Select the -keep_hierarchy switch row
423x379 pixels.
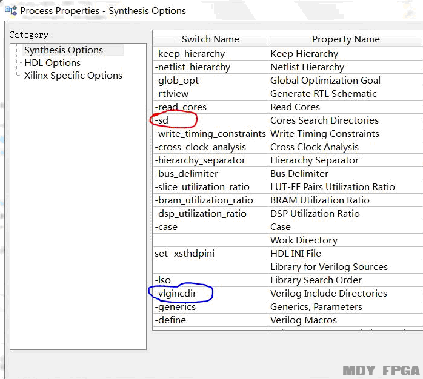(x=190, y=54)
